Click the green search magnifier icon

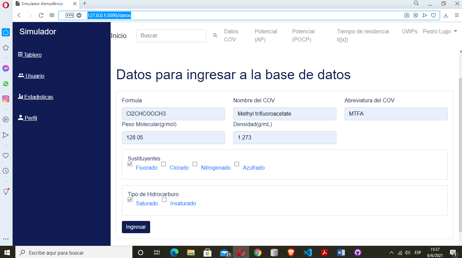[215, 35]
